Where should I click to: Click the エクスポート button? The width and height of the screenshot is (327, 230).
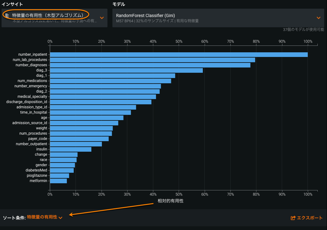pos(309,218)
